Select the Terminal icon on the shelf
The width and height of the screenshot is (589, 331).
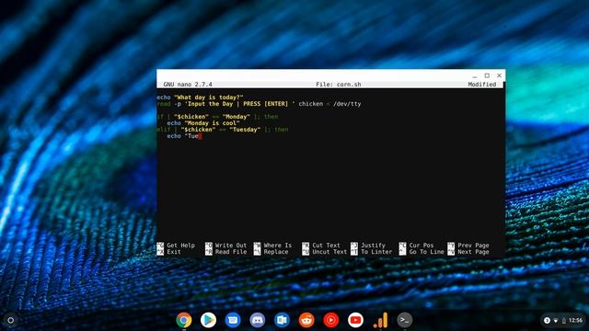[405, 320]
